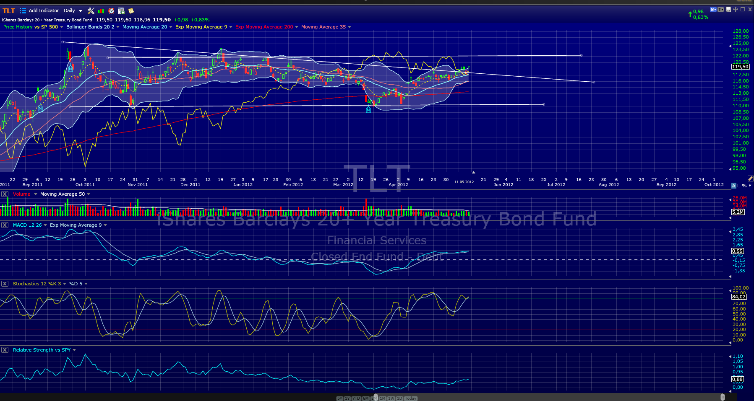Jump to Today on the timeline
Screen dimensions: 754x401
[x=410, y=398]
